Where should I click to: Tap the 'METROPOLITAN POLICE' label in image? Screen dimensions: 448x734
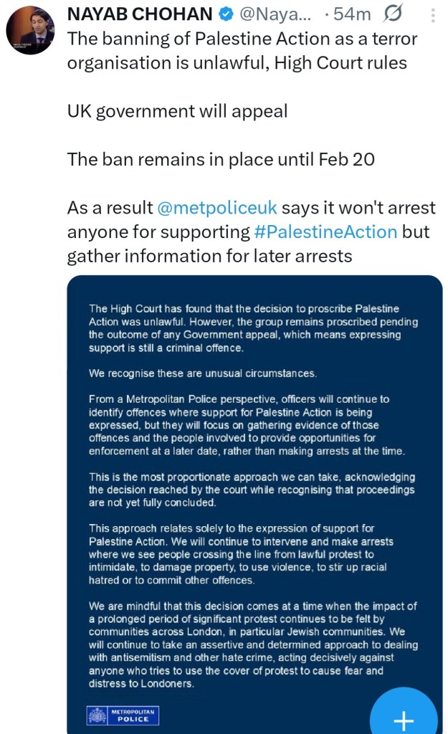point(133,715)
